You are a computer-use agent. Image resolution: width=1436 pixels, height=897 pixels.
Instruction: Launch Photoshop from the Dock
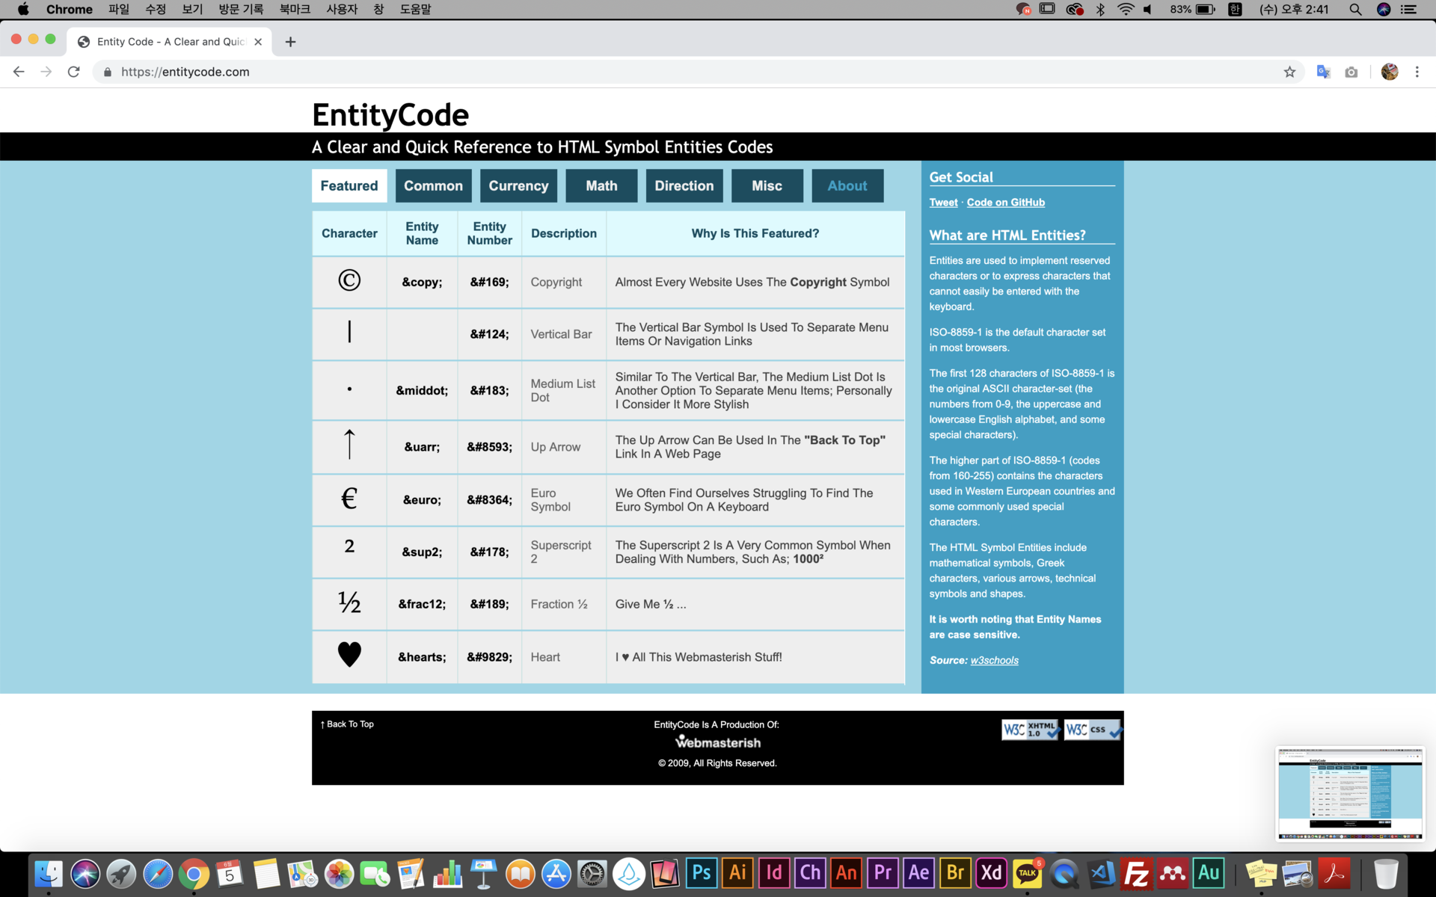point(702,872)
